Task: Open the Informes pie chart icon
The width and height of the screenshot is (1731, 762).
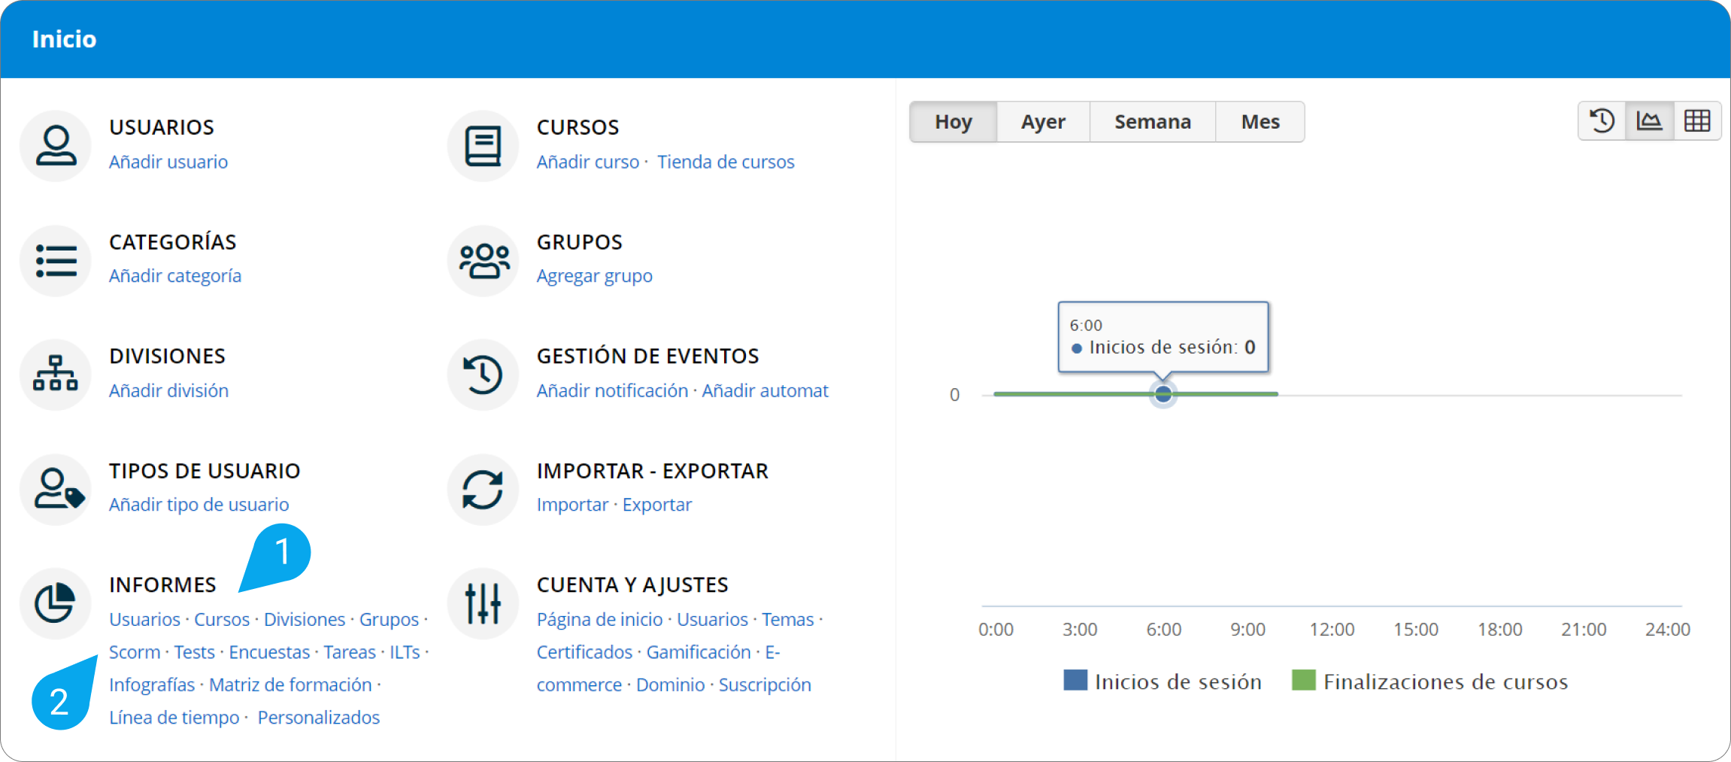Action: 56,603
